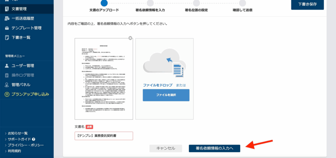Open 利用規約 link
This screenshot has height=158, width=336.
(x=14, y=151)
